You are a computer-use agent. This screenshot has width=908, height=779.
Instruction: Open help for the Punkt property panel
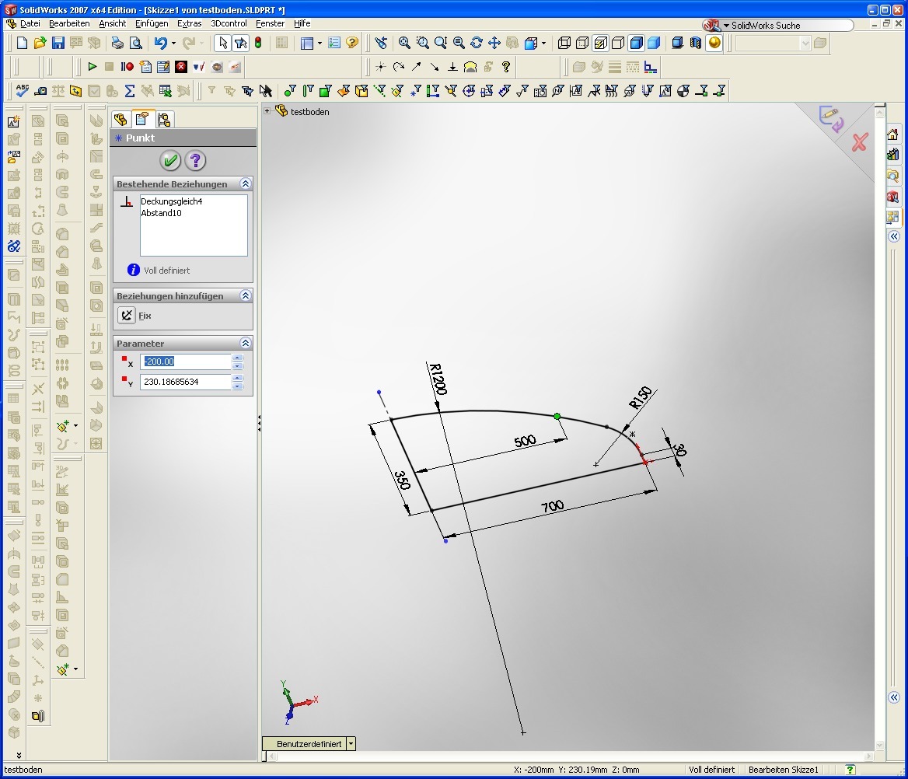pos(195,161)
